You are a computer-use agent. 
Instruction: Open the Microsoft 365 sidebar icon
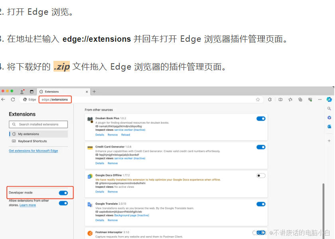[x=329, y=118]
